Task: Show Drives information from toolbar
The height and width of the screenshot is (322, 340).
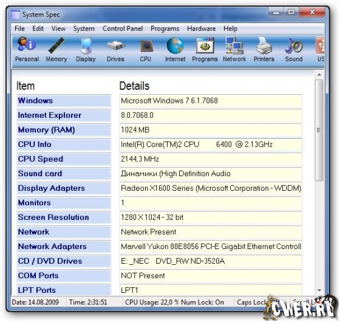Action: [115, 49]
